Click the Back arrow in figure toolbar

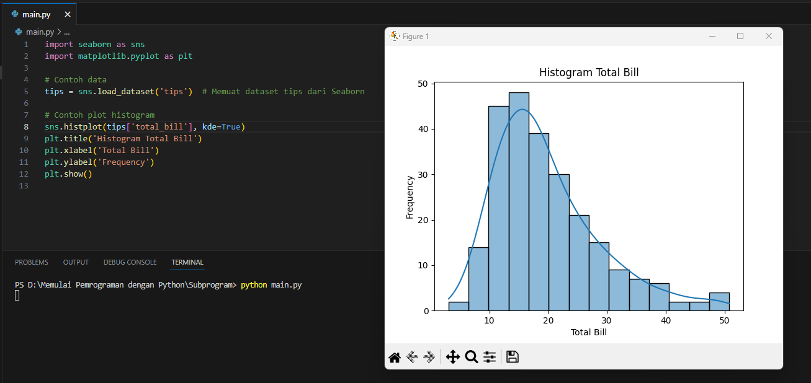coord(412,357)
